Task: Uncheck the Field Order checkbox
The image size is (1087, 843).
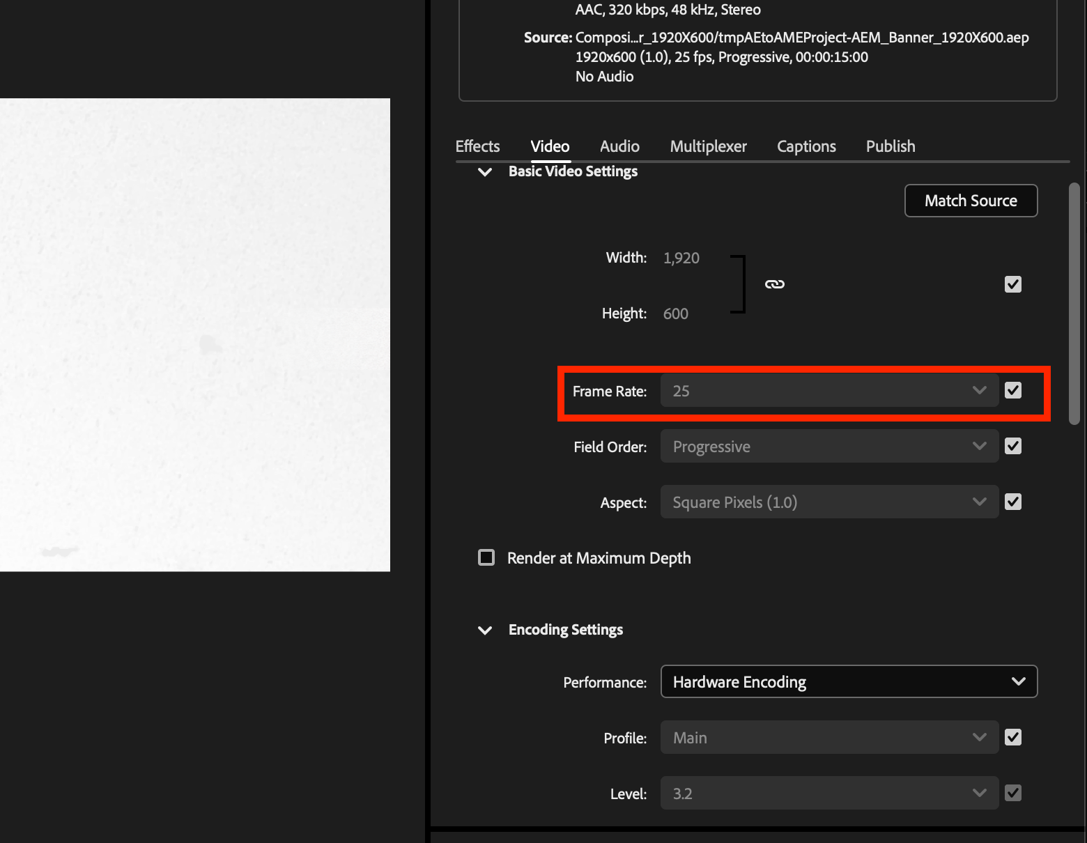Action: click(x=1012, y=446)
